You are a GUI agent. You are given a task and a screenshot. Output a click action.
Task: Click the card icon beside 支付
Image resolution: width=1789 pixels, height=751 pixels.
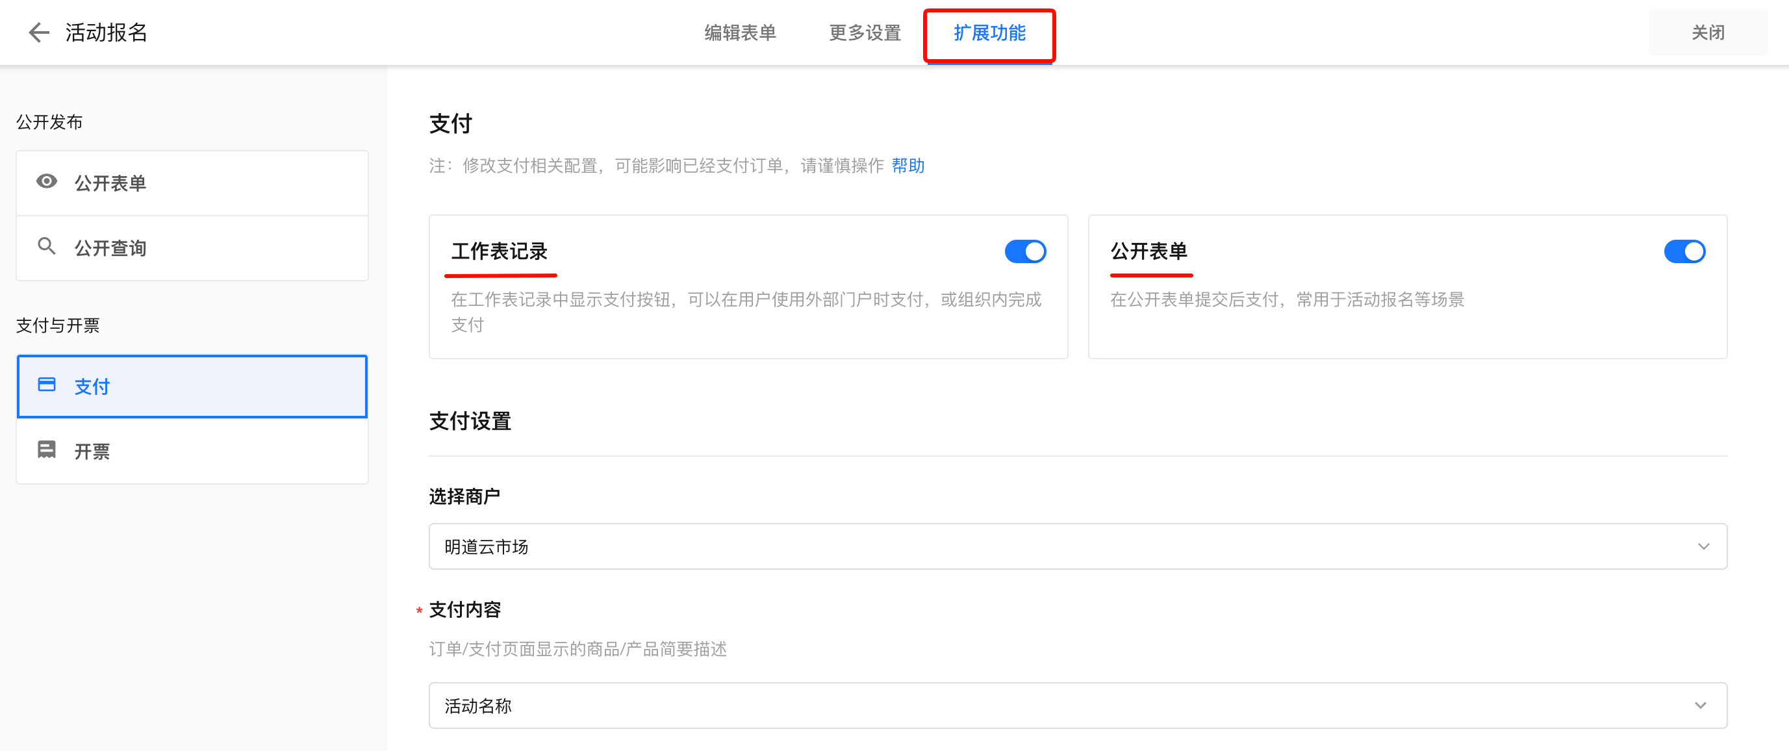[x=47, y=385]
